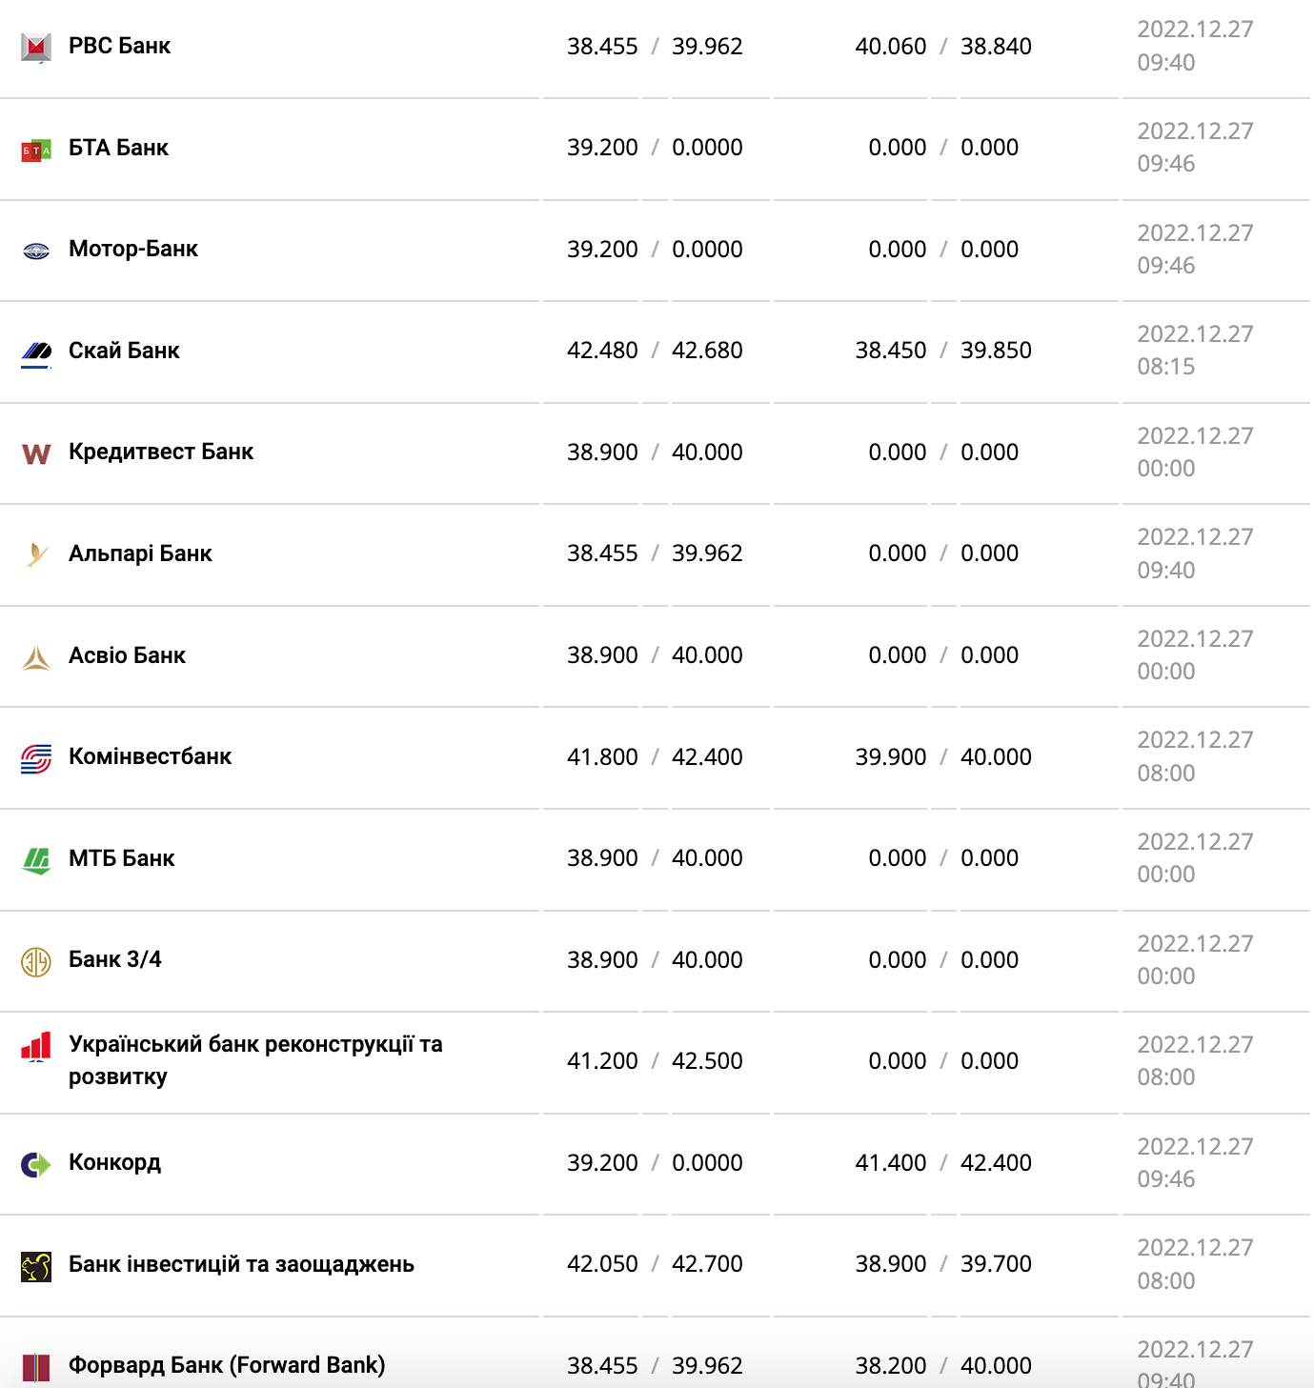Viewport: 1314px width, 1388px height.
Task: Click the МТБ Банк green logo
Action: click(36, 860)
